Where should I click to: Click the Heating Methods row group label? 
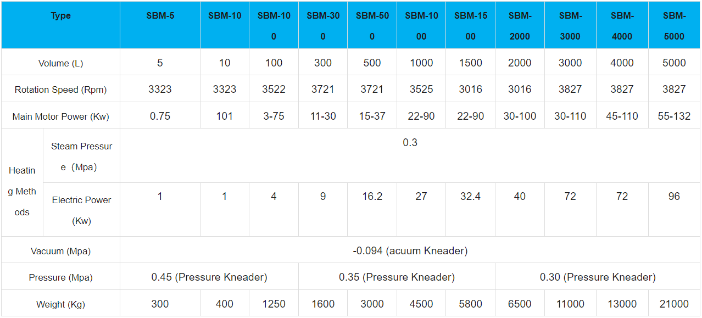click(x=22, y=191)
